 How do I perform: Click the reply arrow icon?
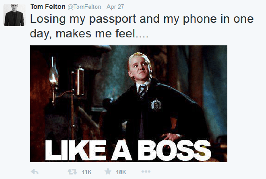point(35,172)
